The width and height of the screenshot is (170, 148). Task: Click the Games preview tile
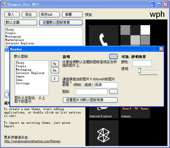[135, 113]
